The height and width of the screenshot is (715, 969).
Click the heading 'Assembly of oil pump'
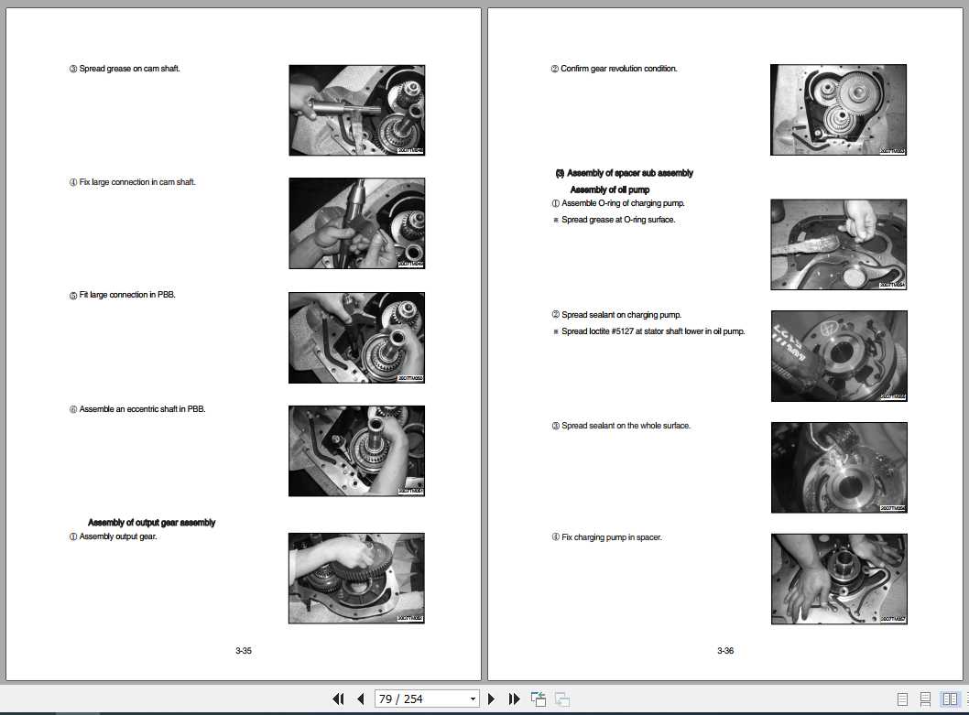pos(610,190)
